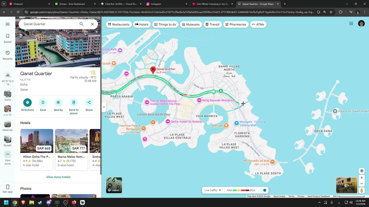Click the Qanat Quartier red map pin
The height and width of the screenshot is (207, 369).
click(153, 70)
